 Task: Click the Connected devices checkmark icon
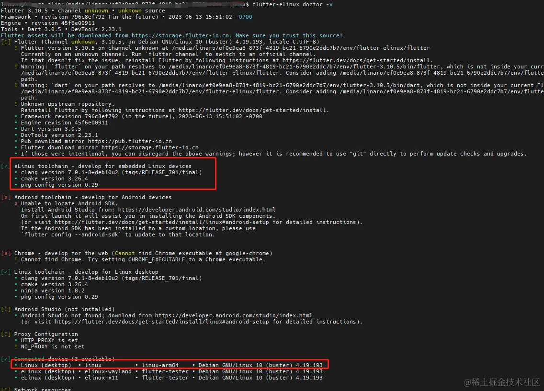coord(6,358)
